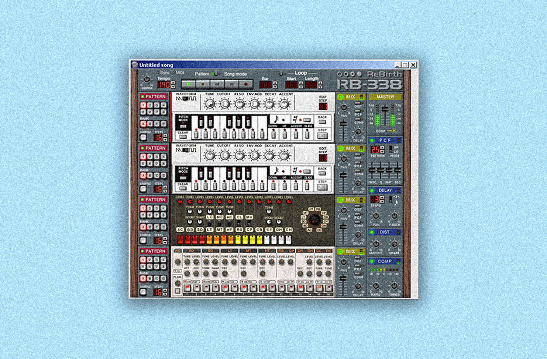
Task: Step the Bar counter up
Action: (275, 82)
